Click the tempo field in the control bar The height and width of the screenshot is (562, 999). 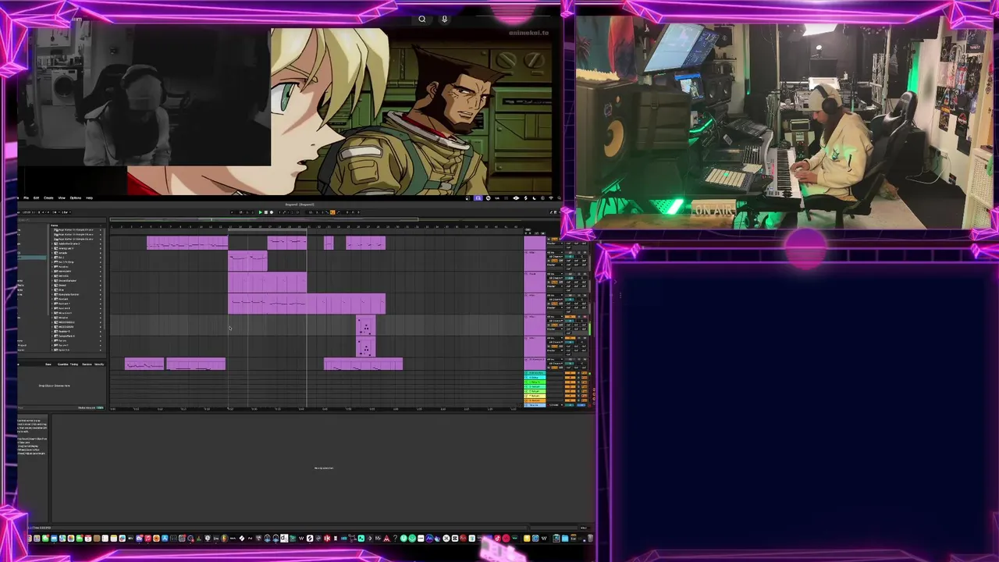point(27,212)
